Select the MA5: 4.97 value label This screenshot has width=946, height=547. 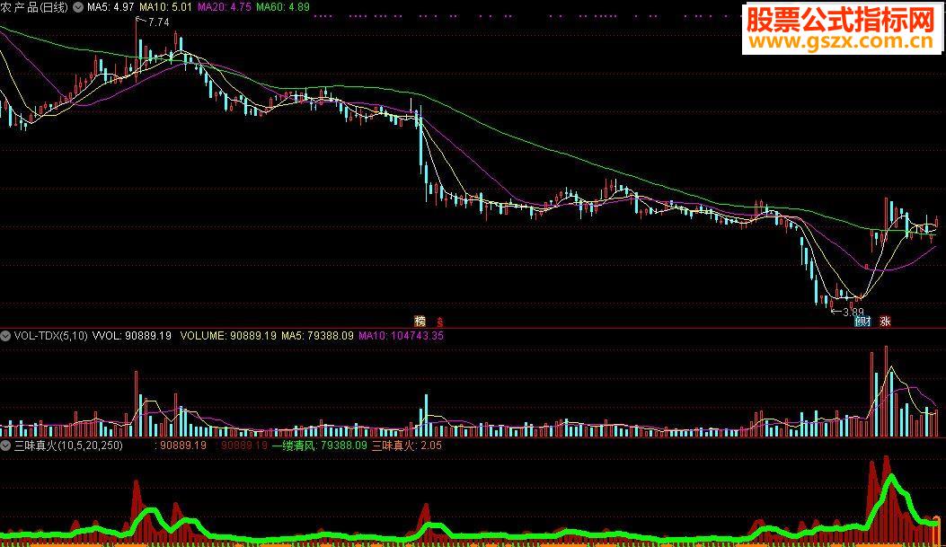click(111, 7)
